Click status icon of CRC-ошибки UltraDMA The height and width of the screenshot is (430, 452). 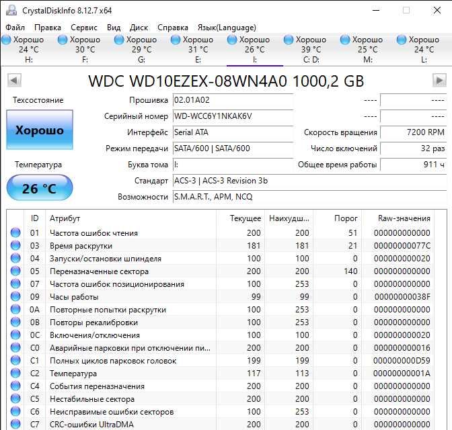(15, 424)
